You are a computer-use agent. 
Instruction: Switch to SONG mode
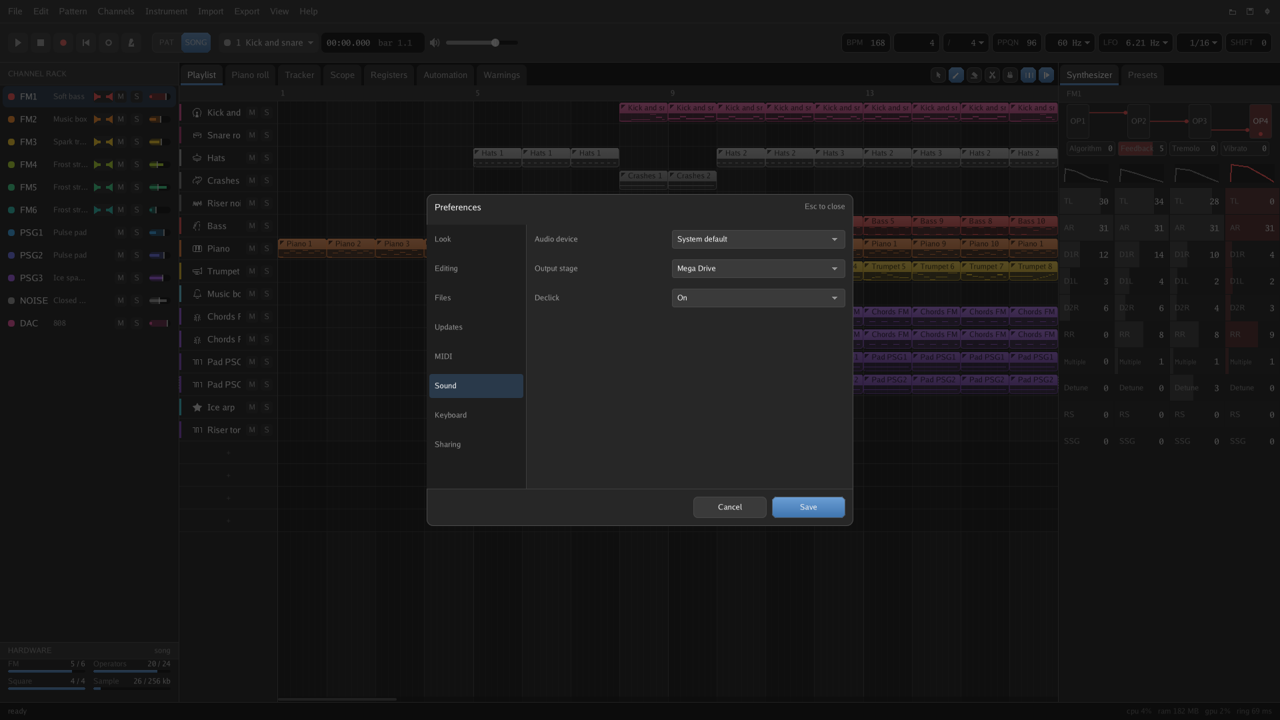click(x=196, y=43)
